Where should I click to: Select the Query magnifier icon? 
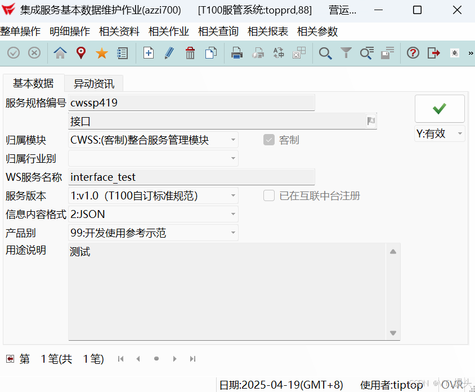point(325,52)
